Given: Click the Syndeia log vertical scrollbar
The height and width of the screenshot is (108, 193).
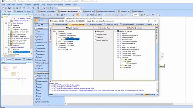Looking at the screenshot, I should coord(157,87).
